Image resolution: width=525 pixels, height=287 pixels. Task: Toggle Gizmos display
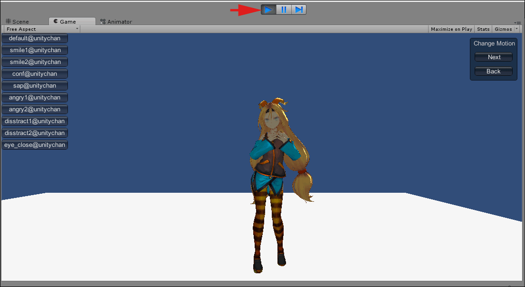click(x=503, y=29)
